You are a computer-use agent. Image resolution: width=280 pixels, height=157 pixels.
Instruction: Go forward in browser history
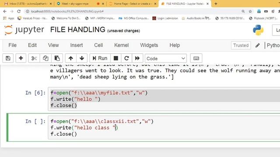click(12, 11)
